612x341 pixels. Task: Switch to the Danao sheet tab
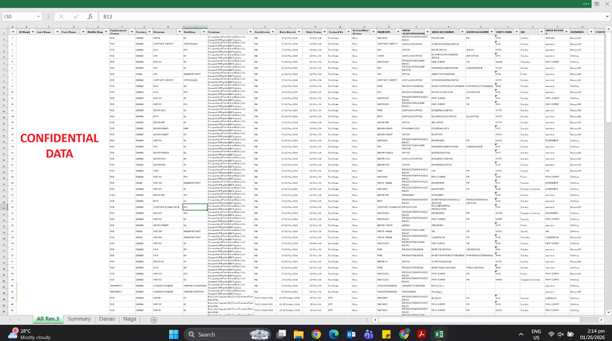tap(107, 319)
